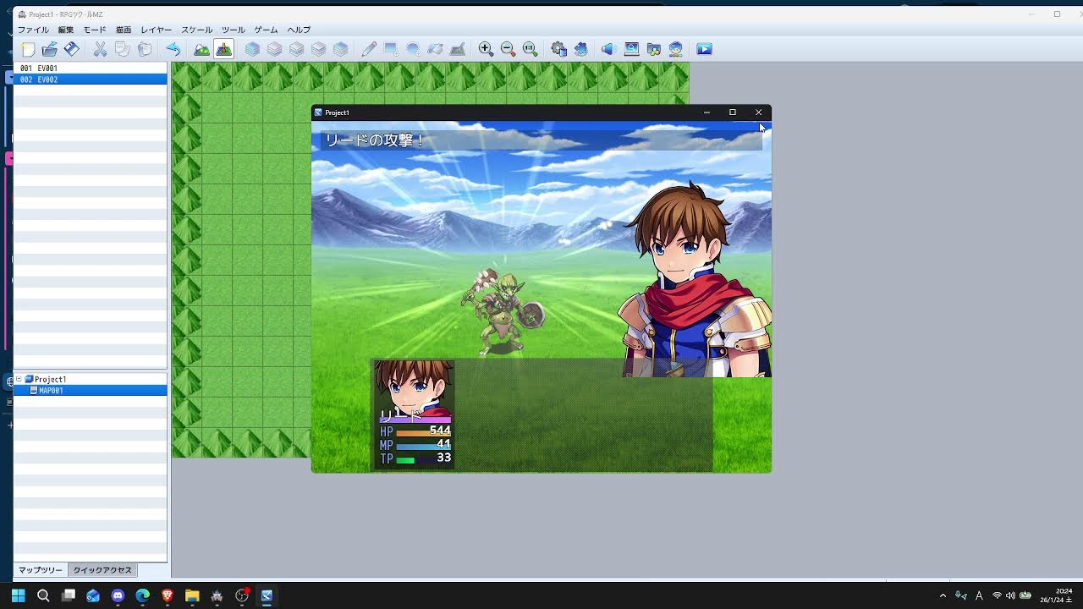Open the モード menu
The image size is (1083, 609).
[95, 30]
